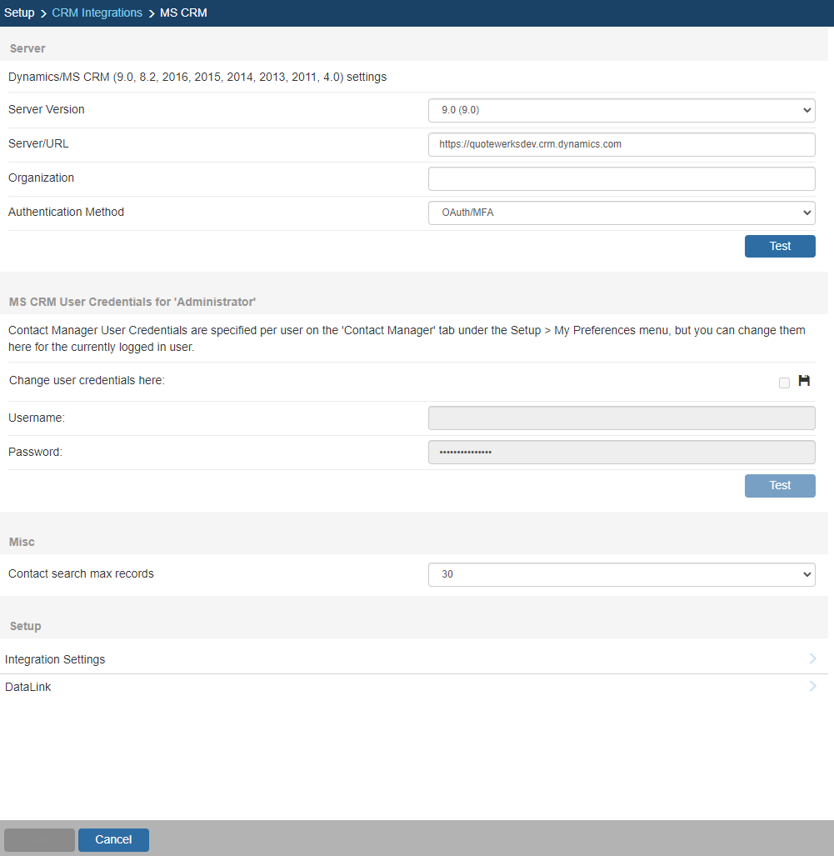Click the 'Server Version' label
Screen dimensions: 834x856
pyautogui.click(x=47, y=109)
